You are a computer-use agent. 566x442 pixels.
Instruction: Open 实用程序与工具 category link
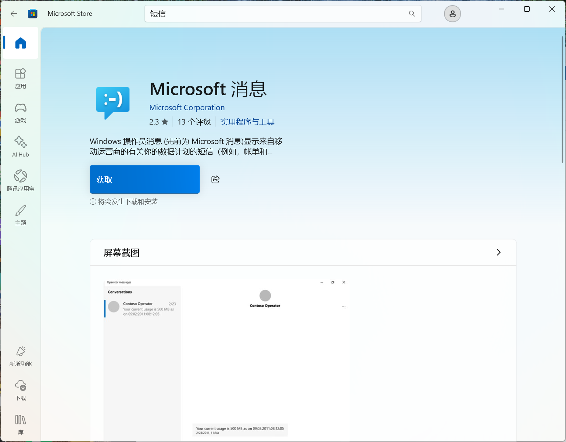[x=247, y=122]
